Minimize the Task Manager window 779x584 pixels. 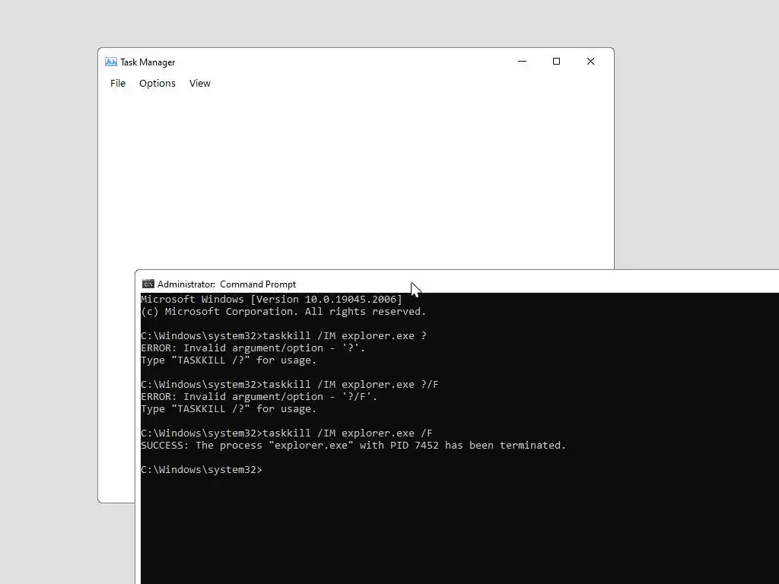tap(522, 61)
